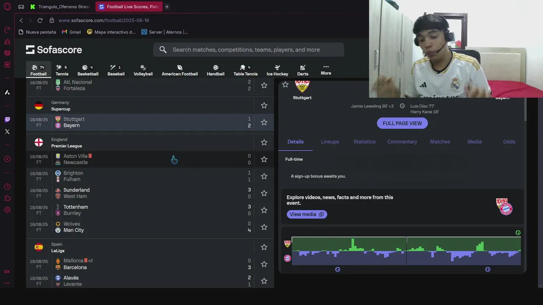Click the Sofascore logo
The width and height of the screenshot is (543, 305).
pos(54,50)
